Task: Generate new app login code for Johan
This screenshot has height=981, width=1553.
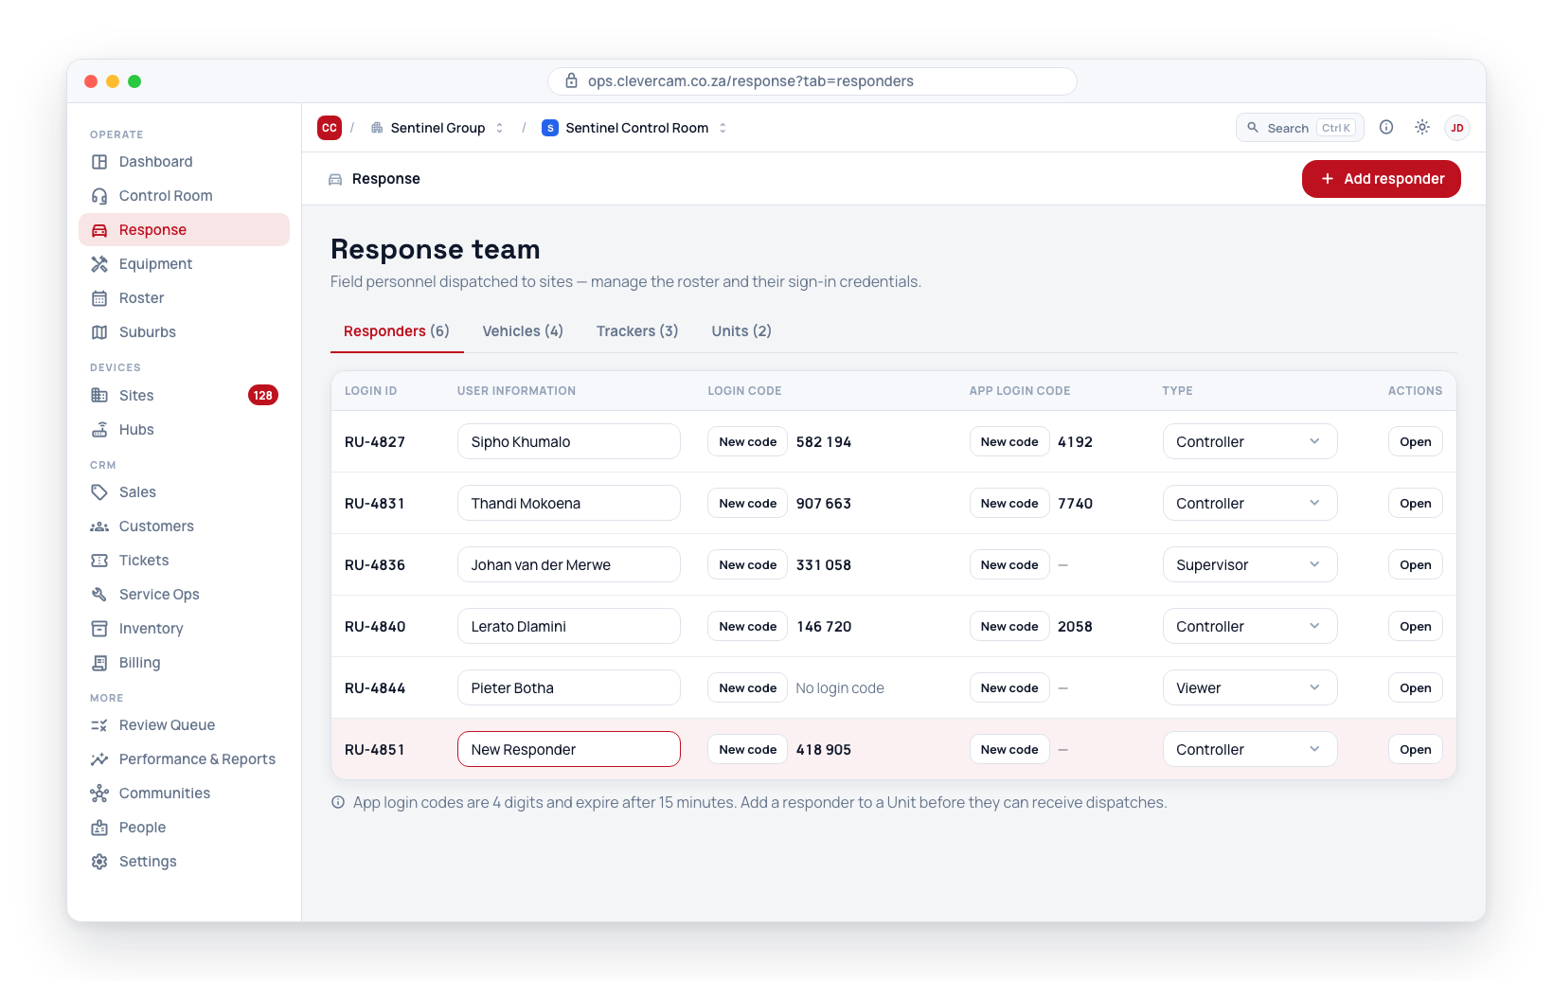Action: [x=1009, y=564]
